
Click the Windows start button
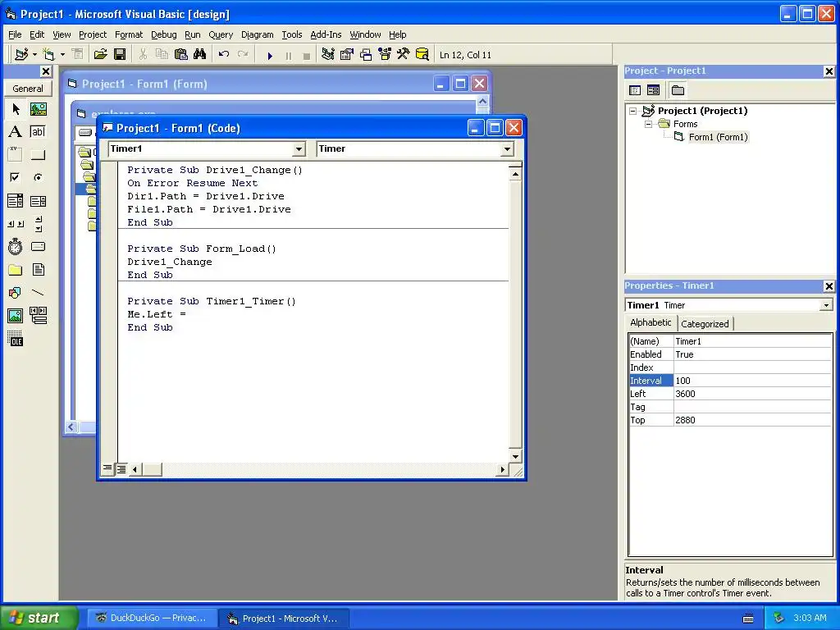pyautogui.click(x=39, y=618)
